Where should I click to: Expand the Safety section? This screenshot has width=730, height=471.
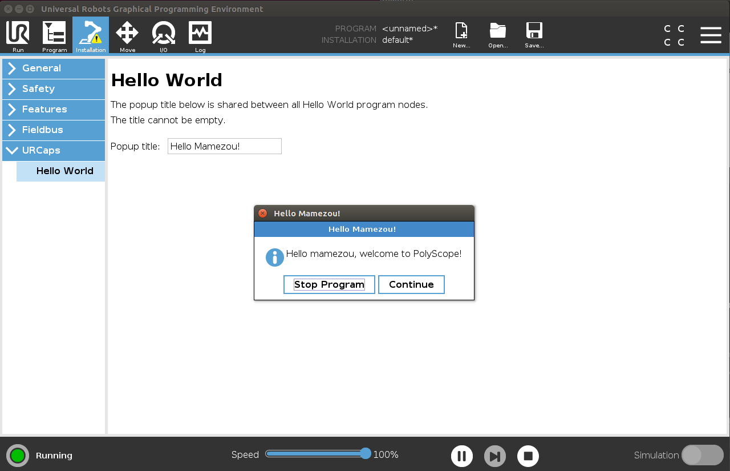tap(54, 89)
